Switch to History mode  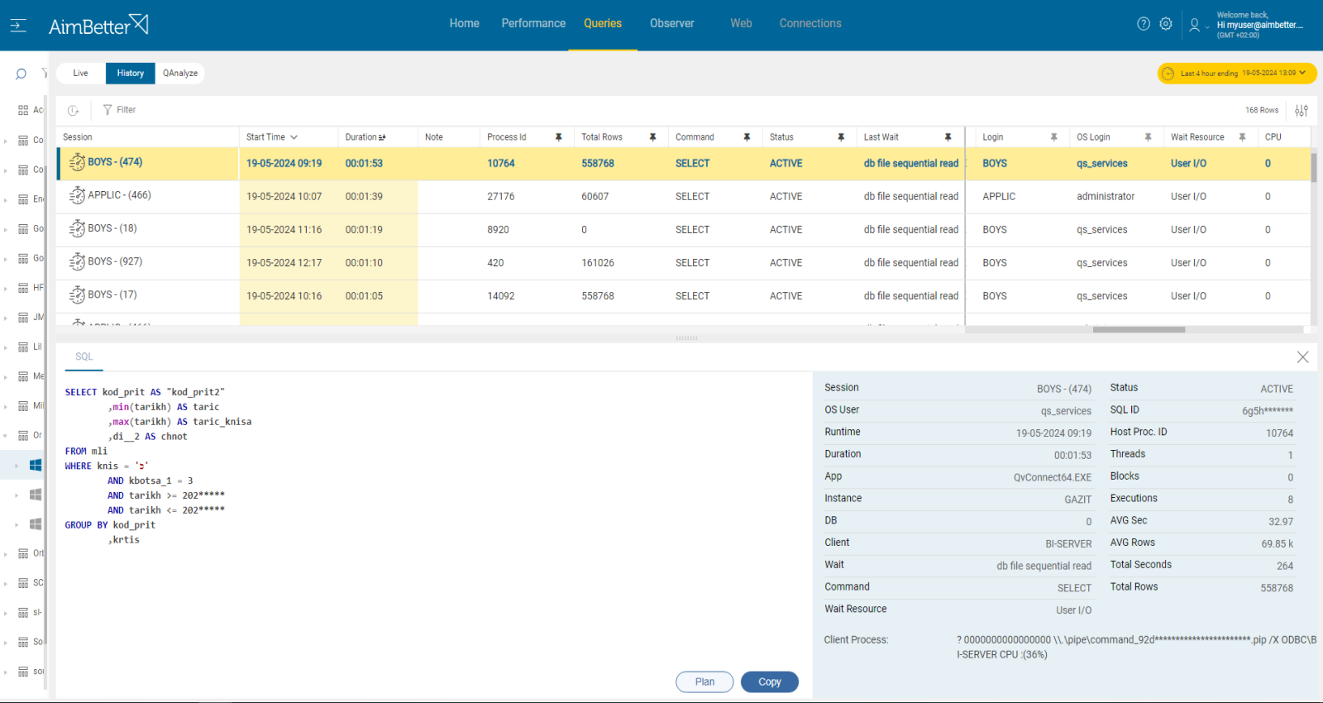pyautogui.click(x=130, y=74)
